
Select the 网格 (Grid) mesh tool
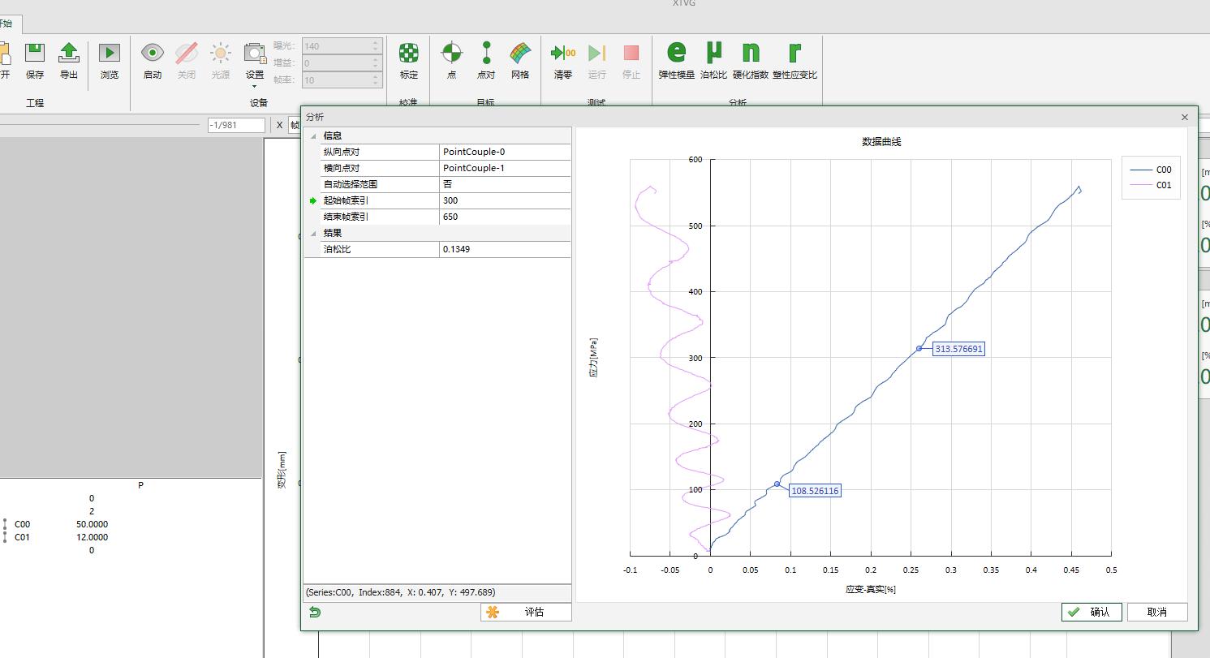(520, 54)
